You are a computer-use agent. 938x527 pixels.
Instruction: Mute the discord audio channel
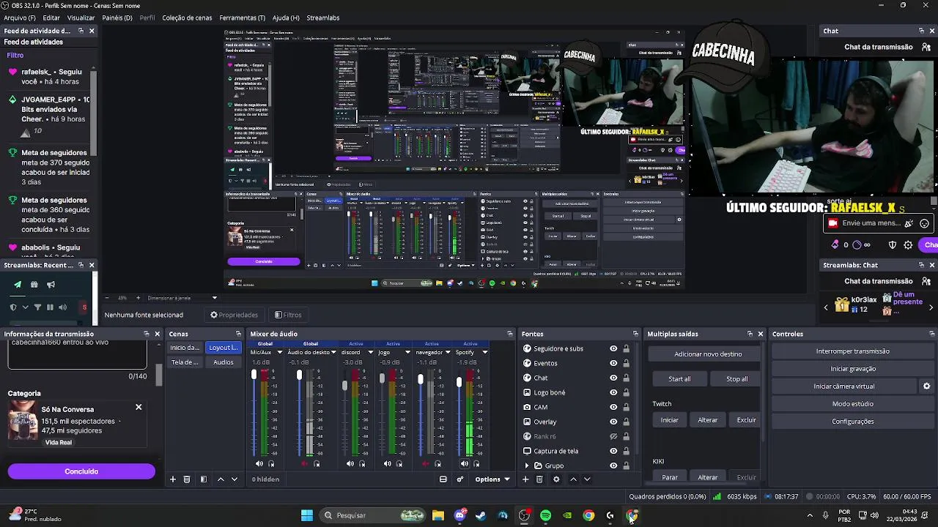(x=350, y=463)
